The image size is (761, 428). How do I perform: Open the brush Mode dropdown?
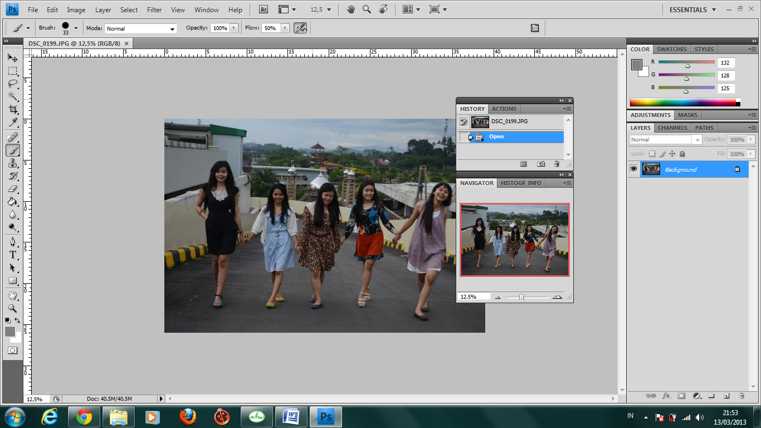(x=140, y=28)
